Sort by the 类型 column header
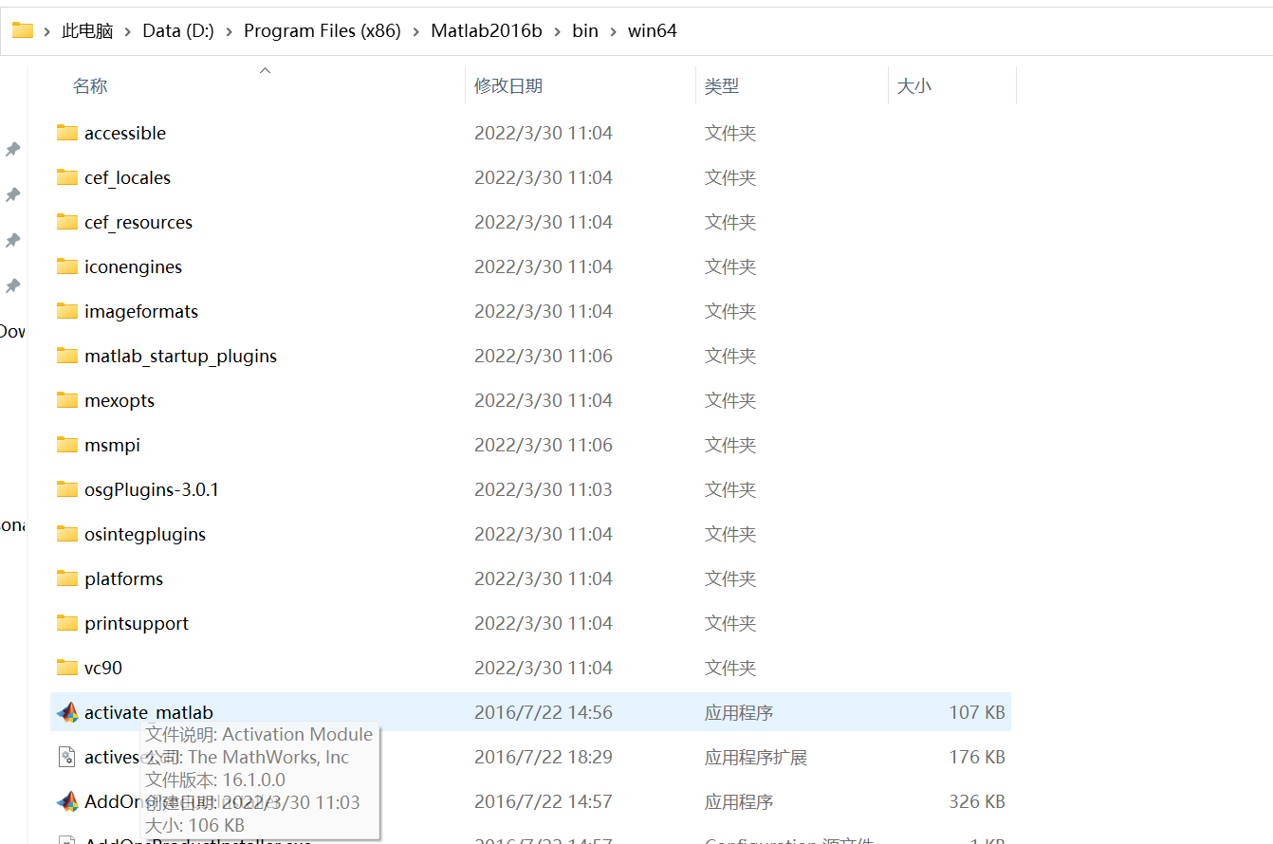This screenshot has width=1273, height=844. (x=721, y=86)
